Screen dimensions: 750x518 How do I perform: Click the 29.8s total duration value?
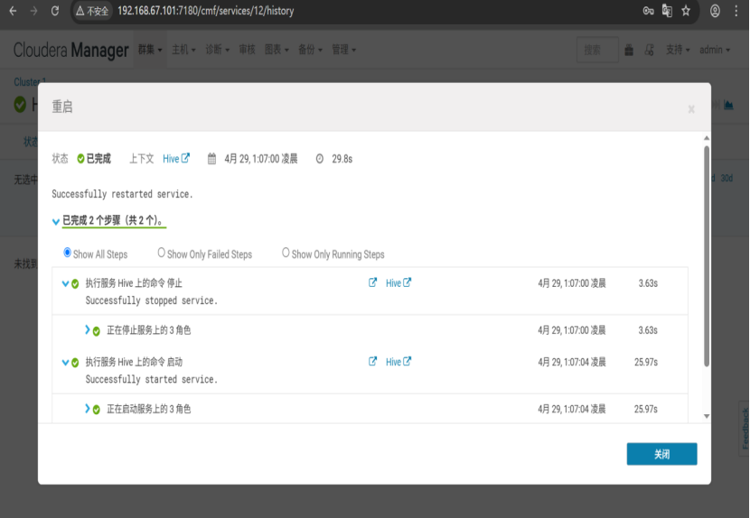pyautogui.click(x=342, y=159)
